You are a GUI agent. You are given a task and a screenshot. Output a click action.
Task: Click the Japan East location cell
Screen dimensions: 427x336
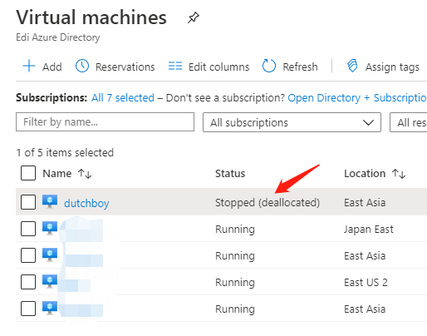[369, 230]
